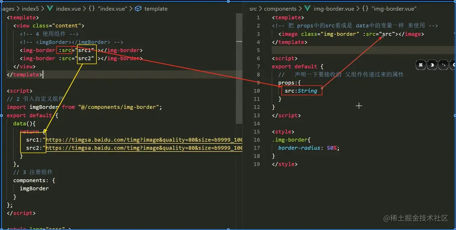Image resolution: width=456 pixels, height=230 pixels.
Task: Click closing </template> tag in left editor
Action: pos(24,75)
